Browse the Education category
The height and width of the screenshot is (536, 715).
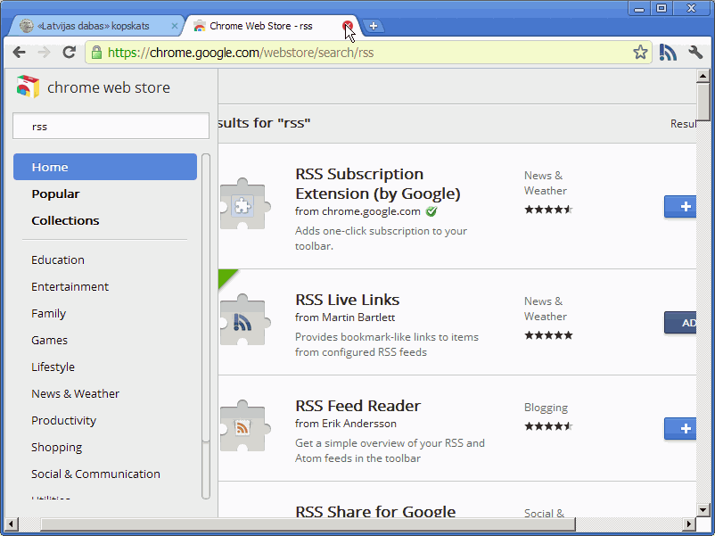[58, 260]
